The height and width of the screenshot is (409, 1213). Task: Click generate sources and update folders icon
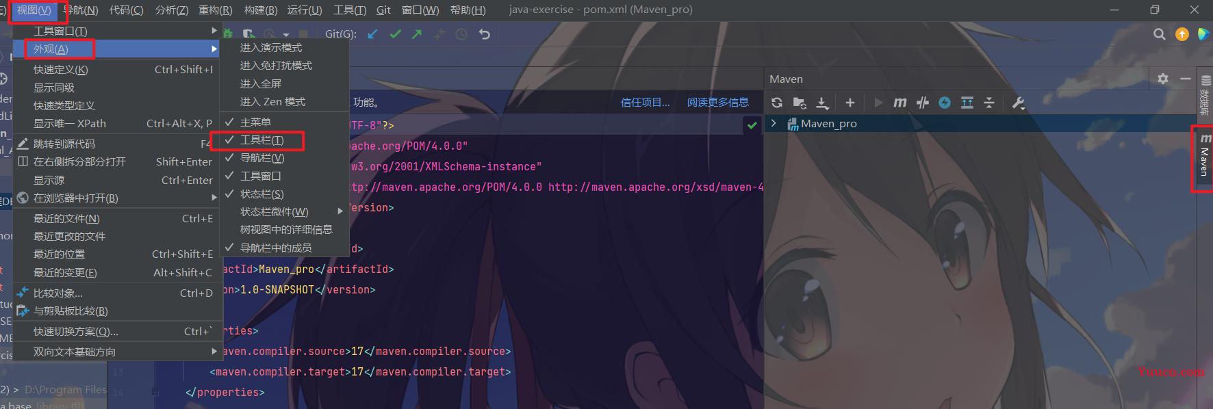[800, 103]
